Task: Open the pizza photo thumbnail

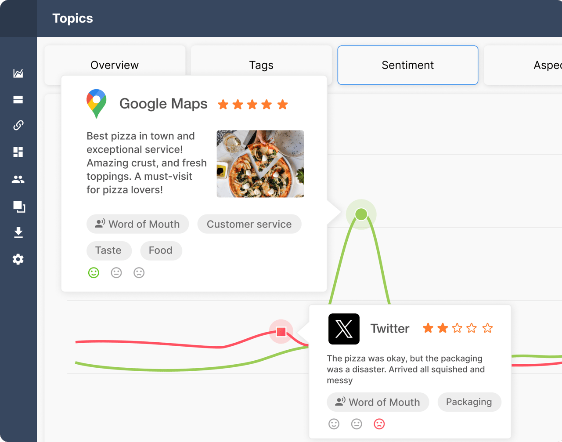Action: [260, 164]
